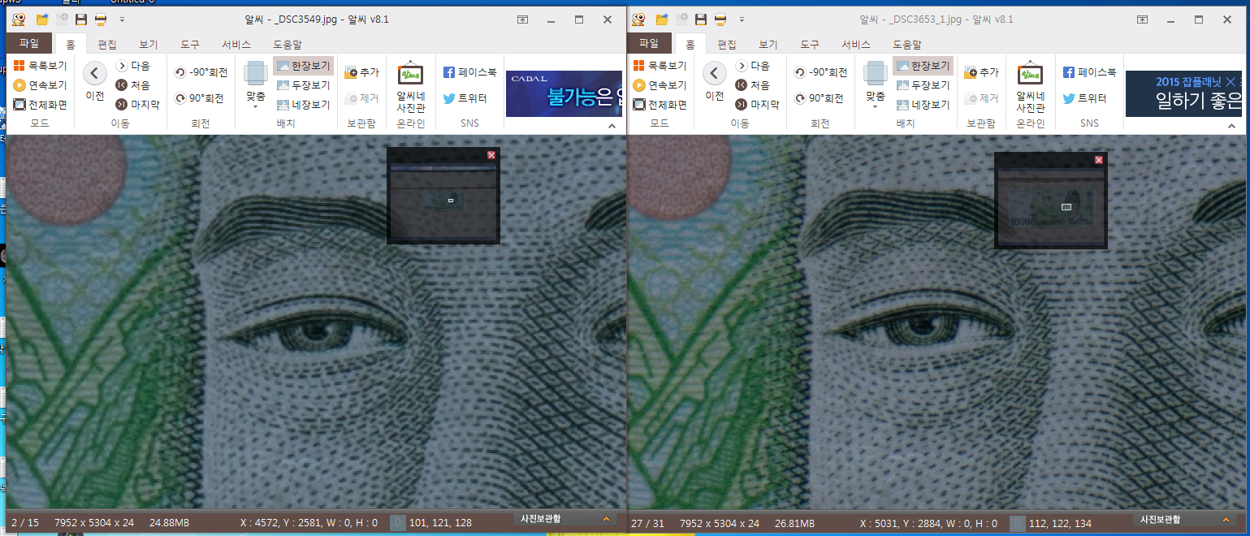Toggle 한장보기 in the _DSC3653_1.jpg window

click(x=923, y=66)
